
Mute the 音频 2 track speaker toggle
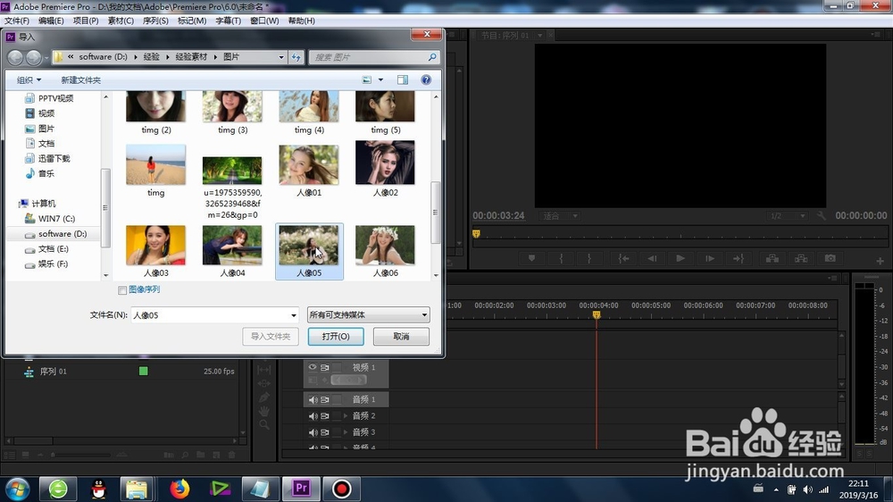313,416
